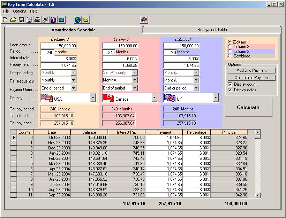286x218 pixels.
Task: Click the Date column header
Action: pyautogui.click(x=52, y=132)
